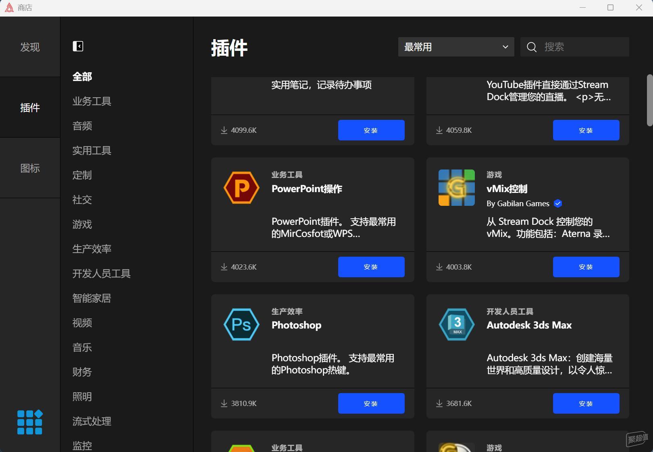Select the 生产效率 category in sidebar
This screenshot has height=452, width=653.
92,249
